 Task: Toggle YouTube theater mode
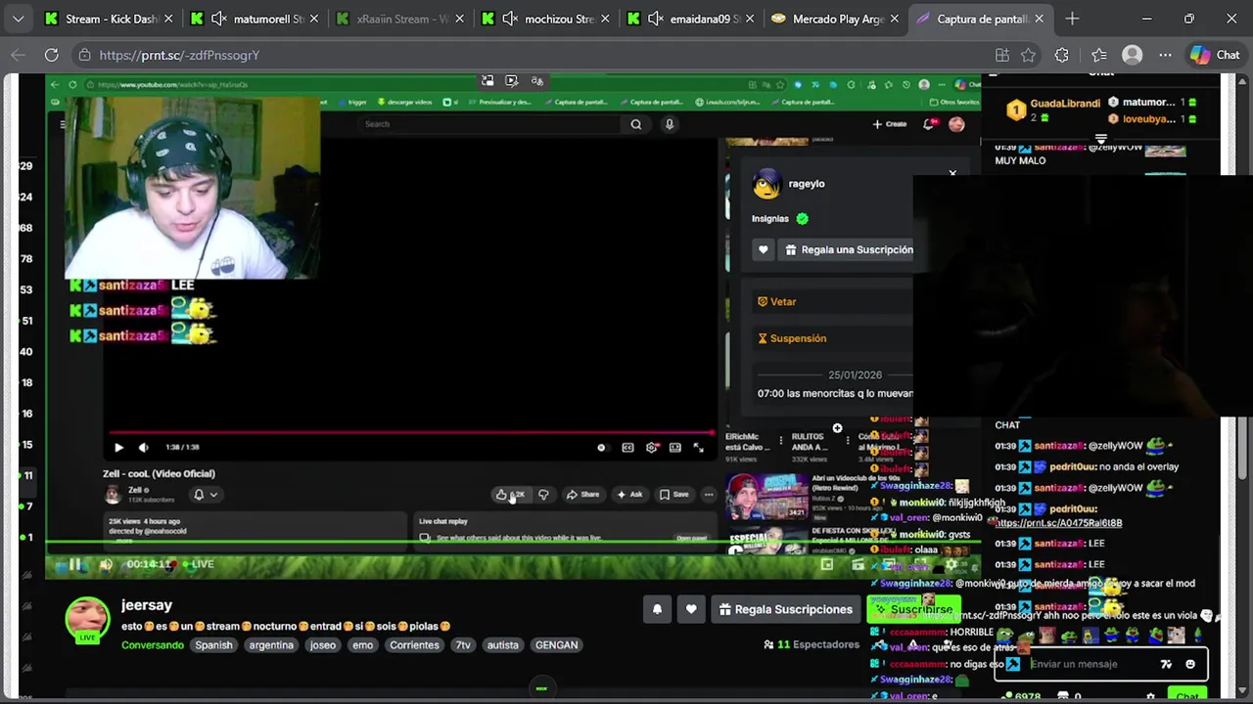tap(674, 447)
